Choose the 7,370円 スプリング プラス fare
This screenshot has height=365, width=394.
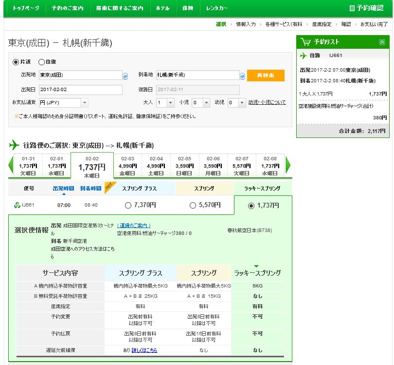128,206
